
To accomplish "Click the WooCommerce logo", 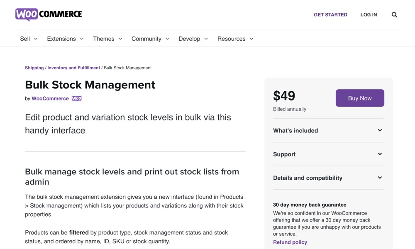I will coord(49,15).
